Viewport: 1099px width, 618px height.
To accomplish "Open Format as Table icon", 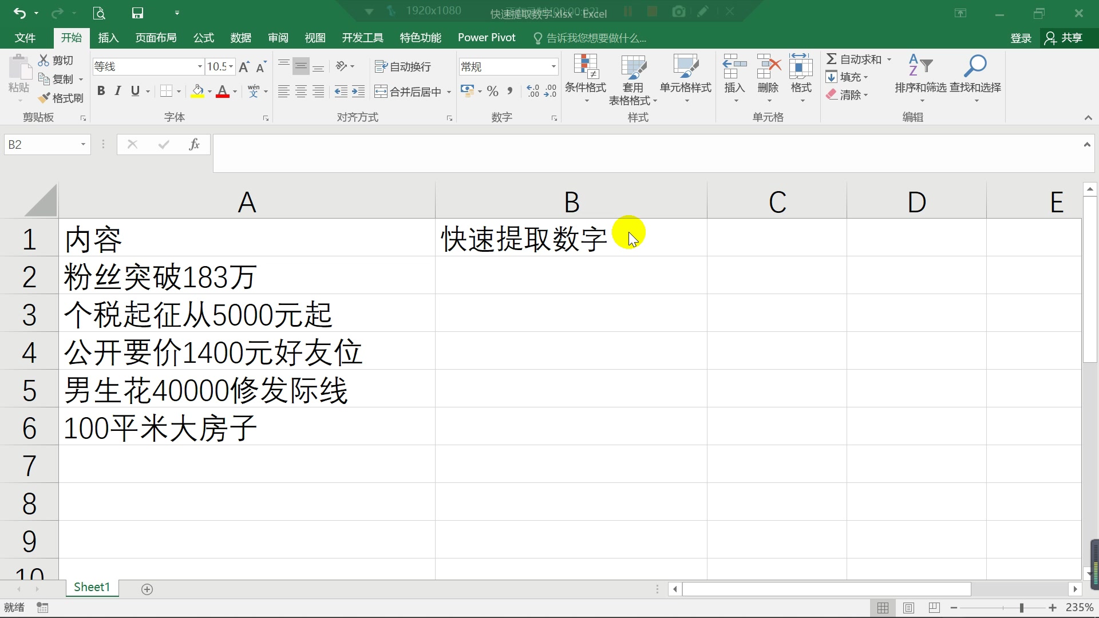I will coord(633,66).
